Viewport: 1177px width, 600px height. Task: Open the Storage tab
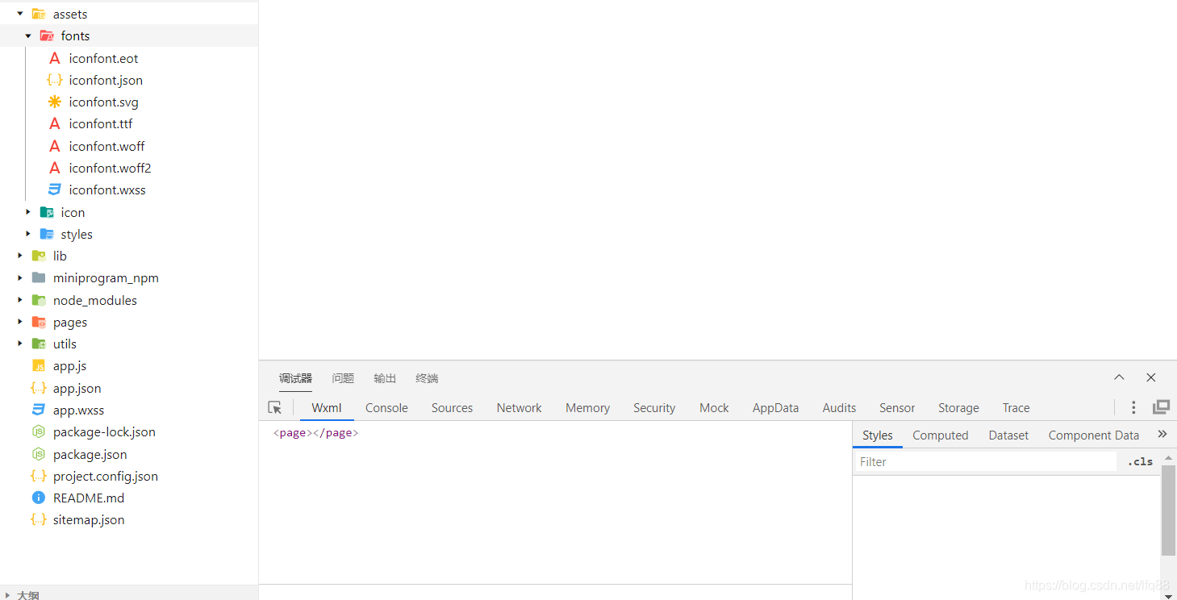click(958, 408)
